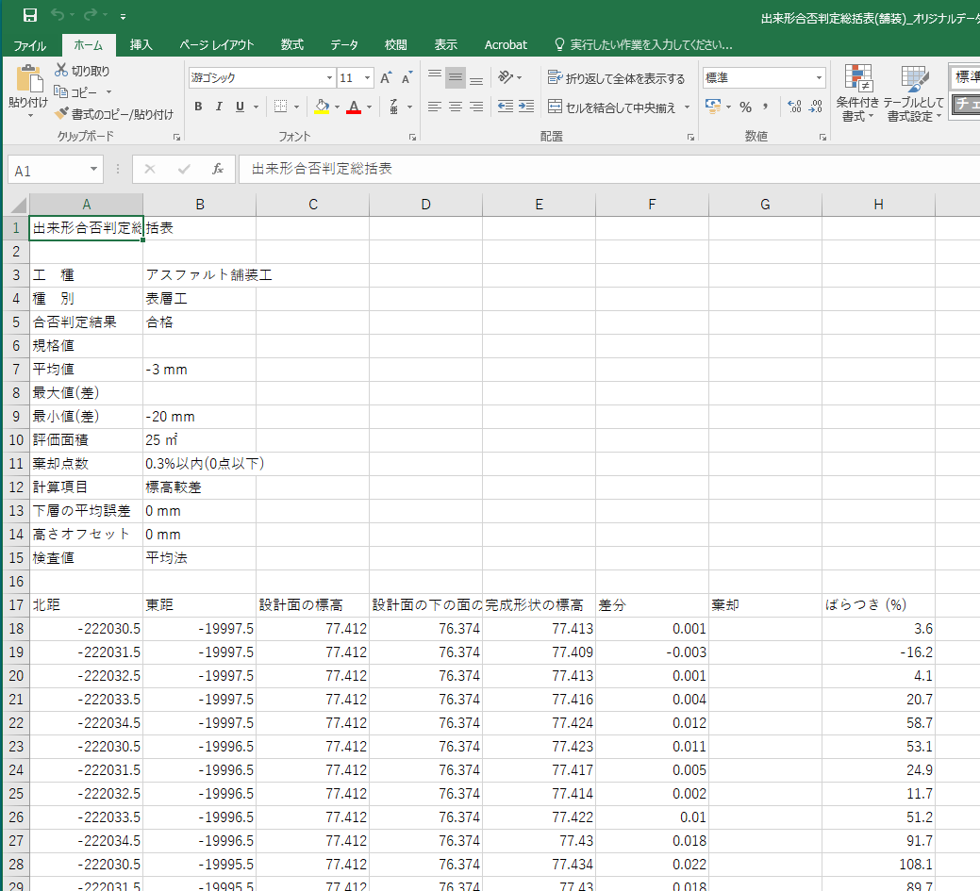Switch to 表示 (View) tab
Screen dimensions: 980x891
click(x=445, y=45)
